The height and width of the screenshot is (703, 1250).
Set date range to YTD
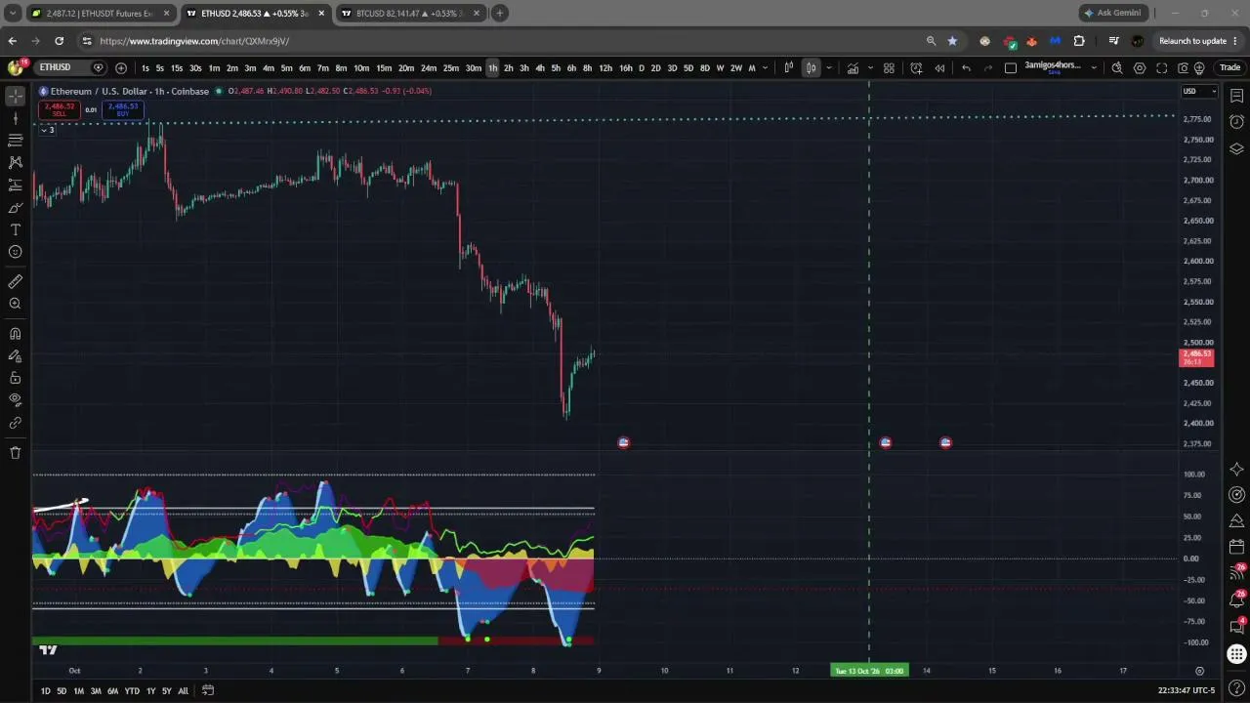[132, 691]
